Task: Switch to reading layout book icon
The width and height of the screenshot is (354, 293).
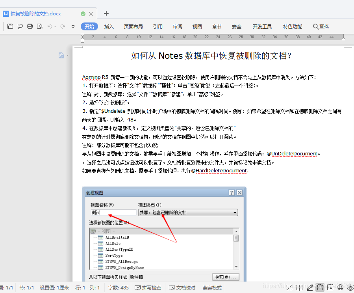Action: (x=299, y=287)
